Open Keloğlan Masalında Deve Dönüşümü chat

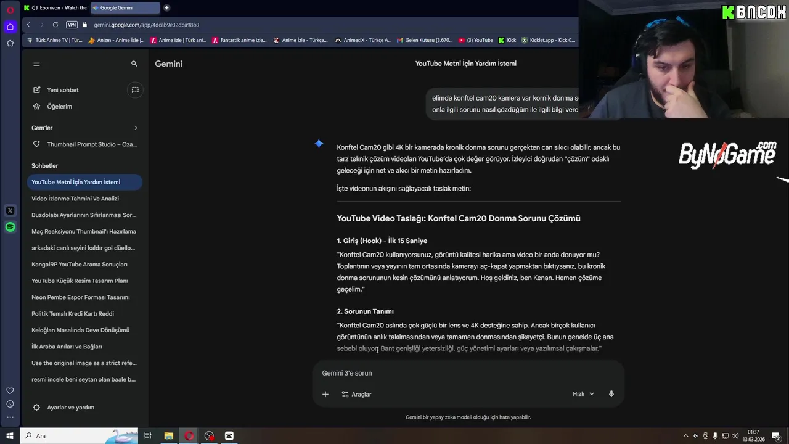(x=85, y=330)
